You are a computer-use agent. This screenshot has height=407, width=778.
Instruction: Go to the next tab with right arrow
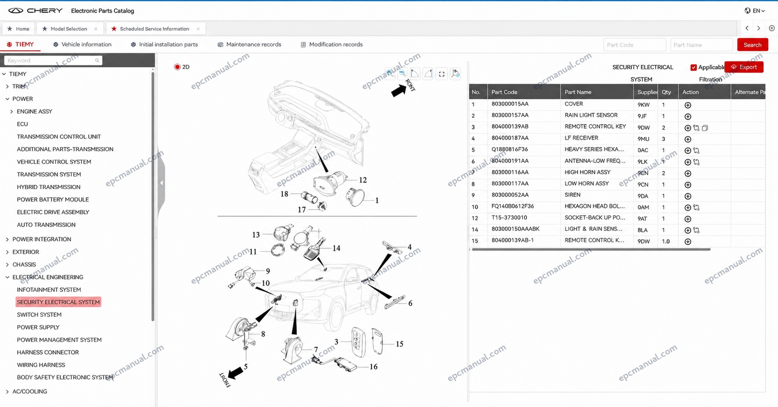tap(759, 28)
